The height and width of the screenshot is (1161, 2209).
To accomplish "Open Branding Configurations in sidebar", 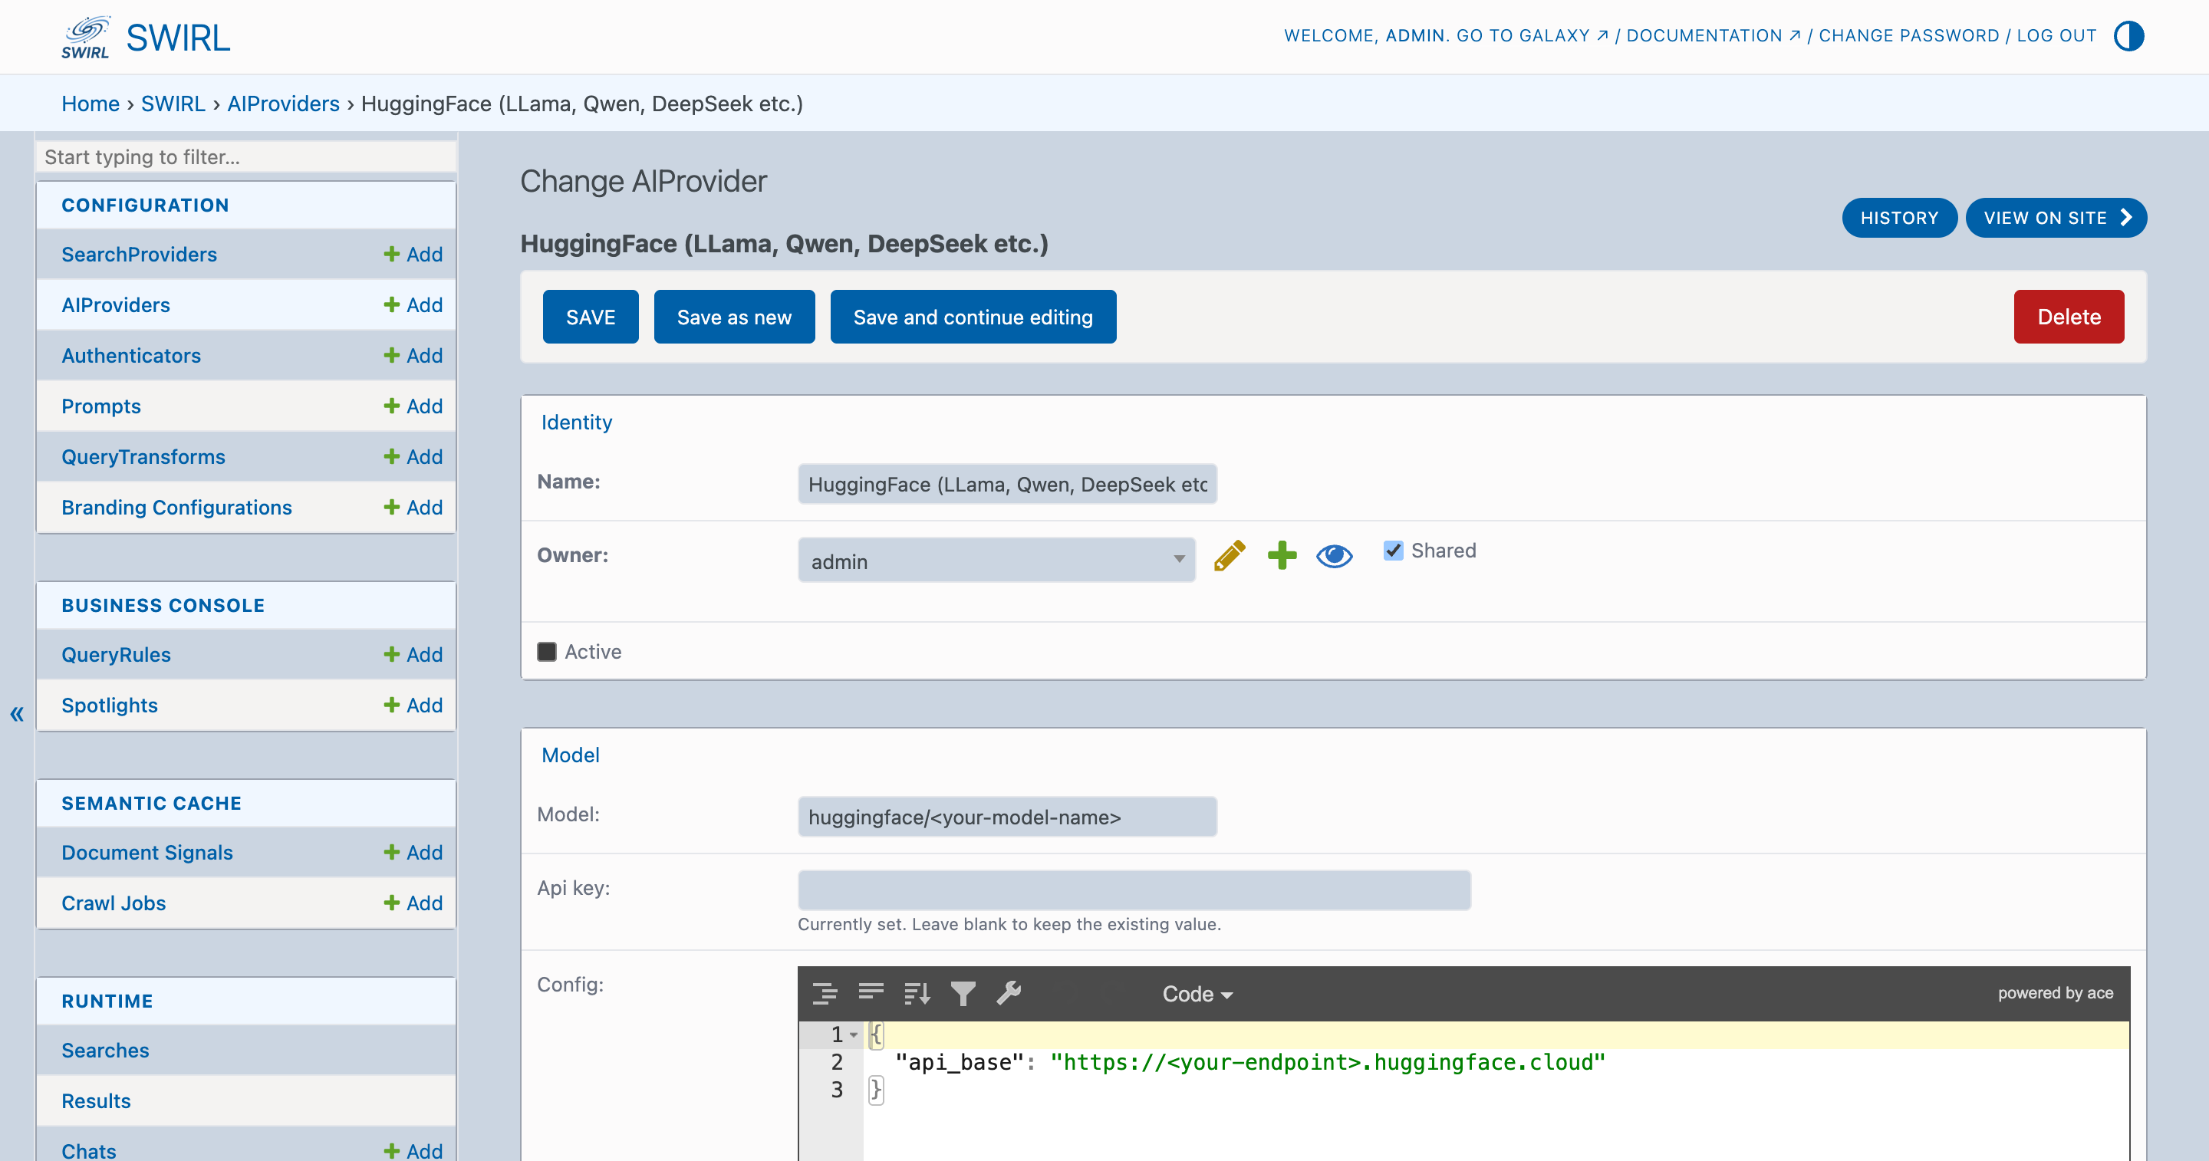I will [x=176, y=507].
